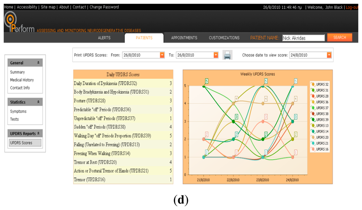The height and width of the screenshot is (210, 362).
Task: Open Symptoms under Statistics
Action: point(18,111)
